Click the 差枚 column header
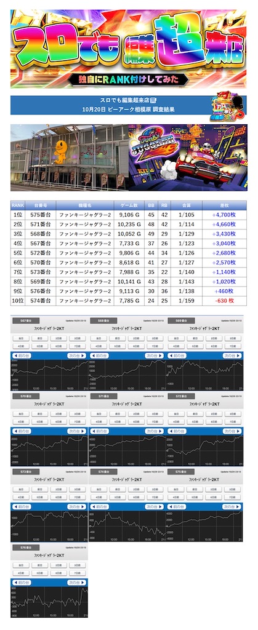 pyautogui.click(x=224, y=205)
